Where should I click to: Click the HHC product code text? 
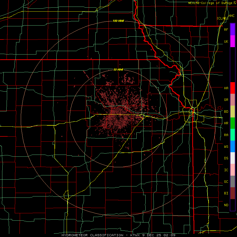[231, 16]
